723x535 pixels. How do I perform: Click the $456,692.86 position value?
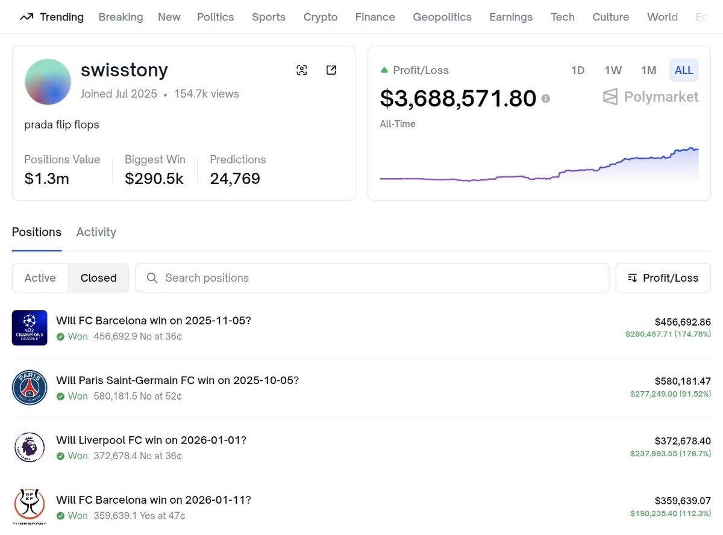[x=683, y=322]
